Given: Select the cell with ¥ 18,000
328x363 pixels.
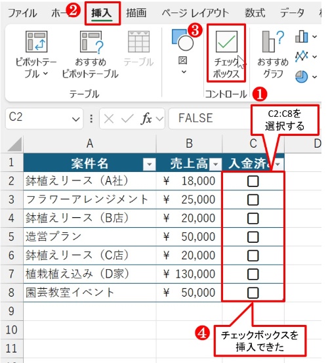Looking at the screenshot, I should click(x=189, y=181).
